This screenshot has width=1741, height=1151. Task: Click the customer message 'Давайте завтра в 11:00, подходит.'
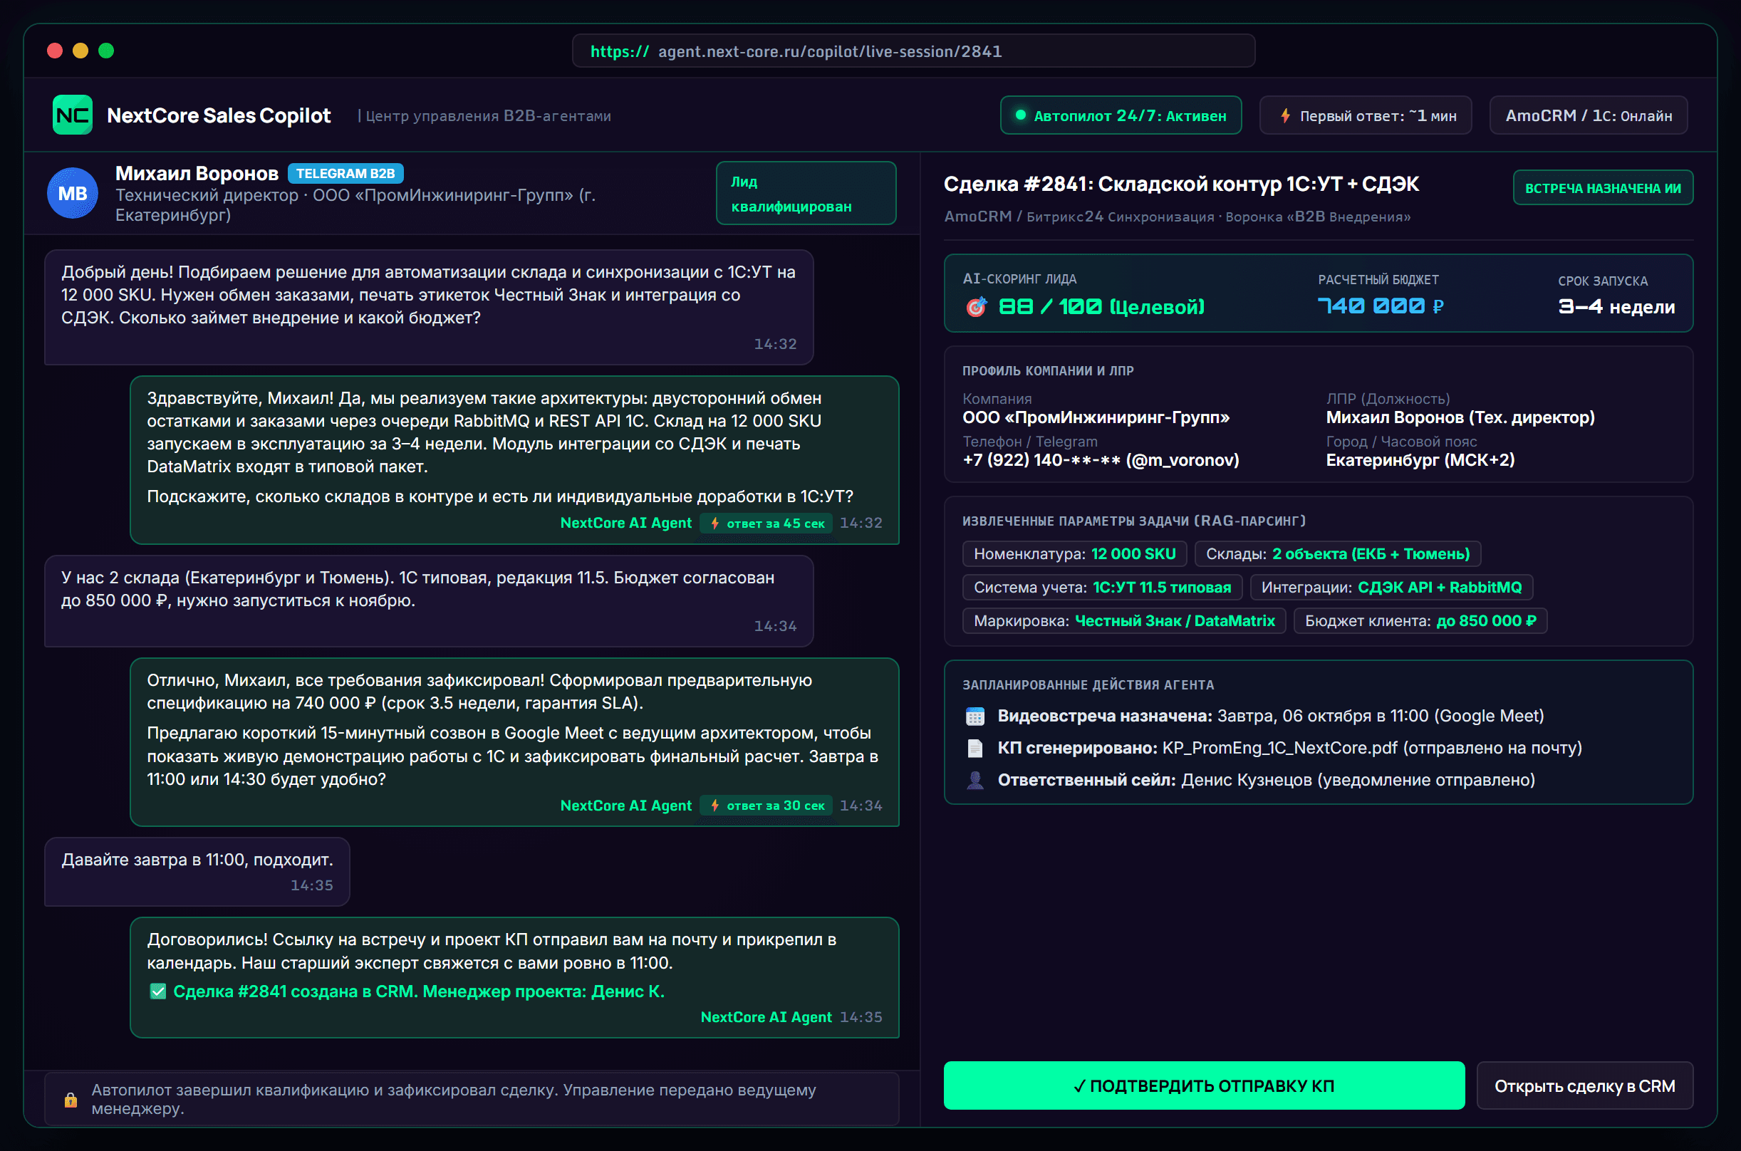(197, 871)
